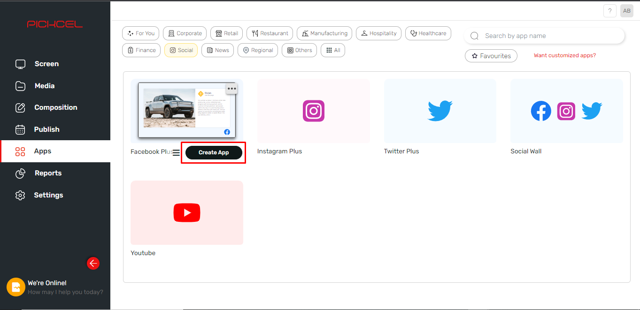
Task: Click the Youtube app name
Action: (x=143, y=253)
